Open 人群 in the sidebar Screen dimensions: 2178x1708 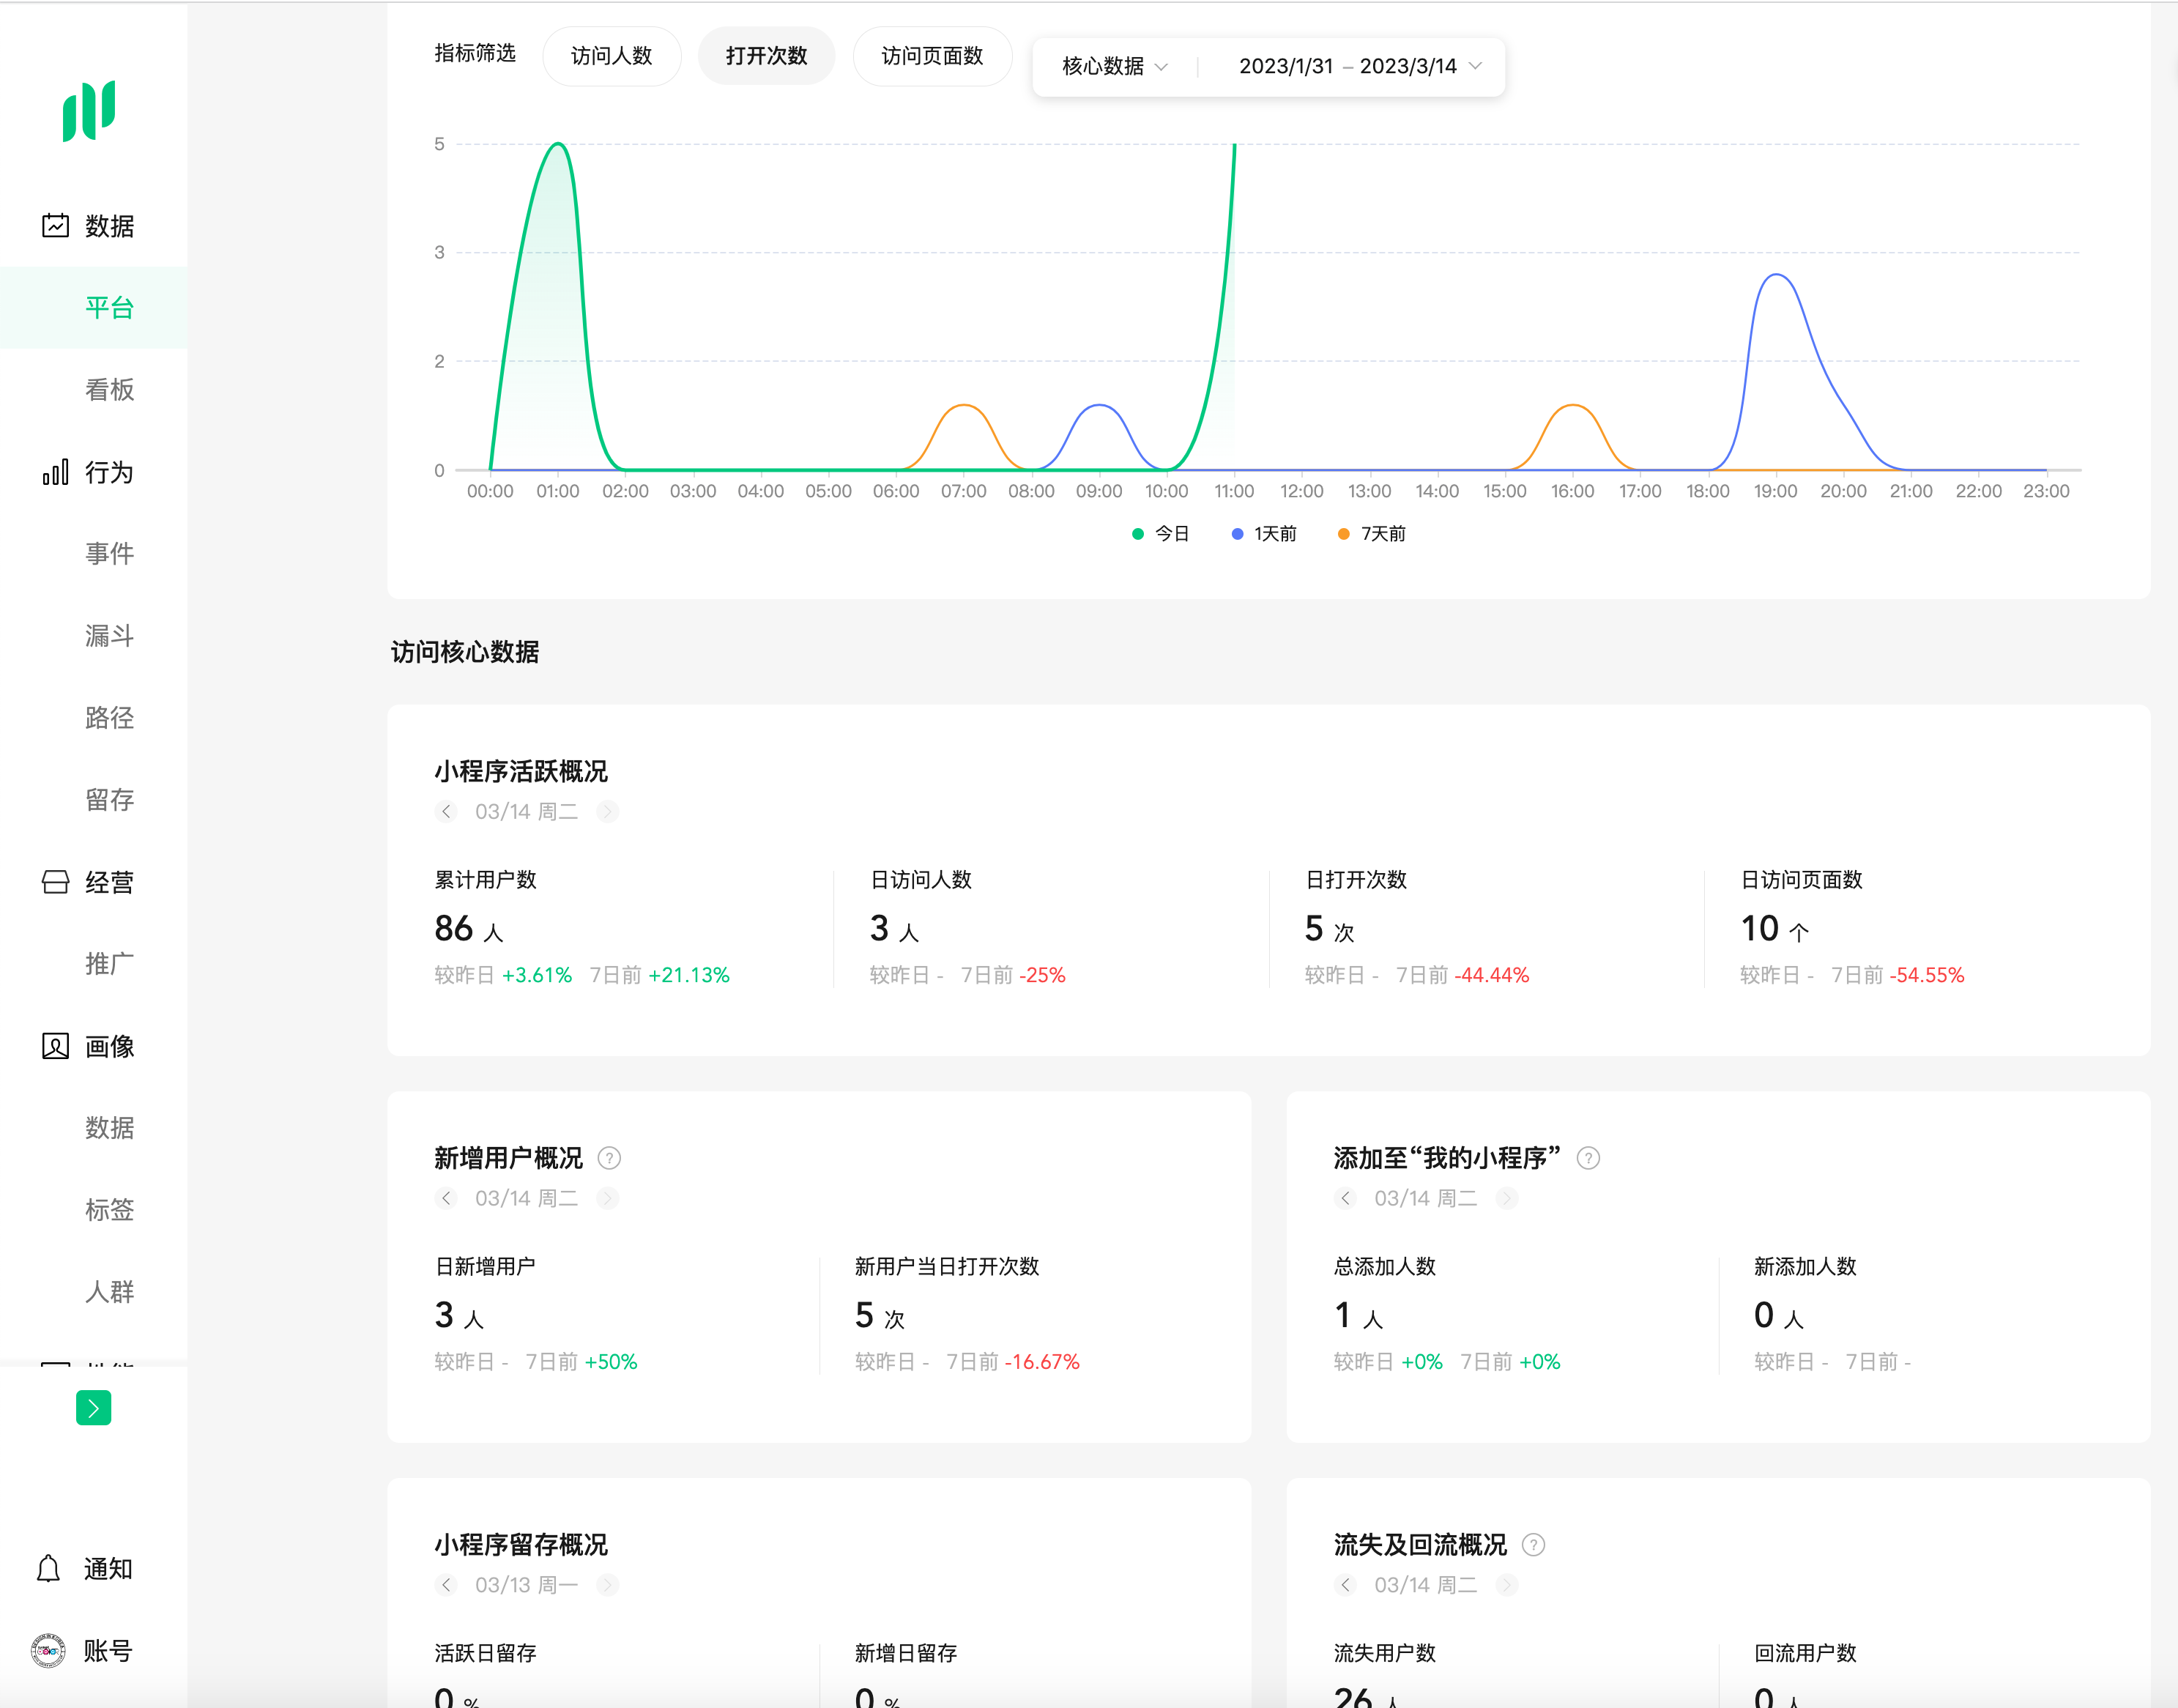point(109,1292)
